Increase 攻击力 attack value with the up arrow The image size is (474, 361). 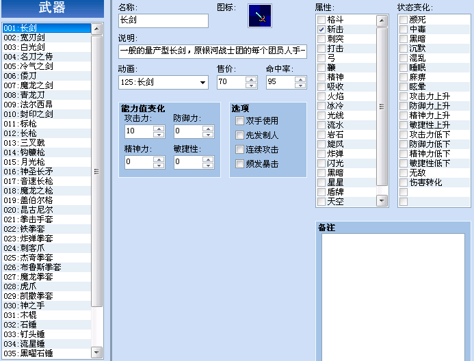pyautogui.click(x=159, y=129)
